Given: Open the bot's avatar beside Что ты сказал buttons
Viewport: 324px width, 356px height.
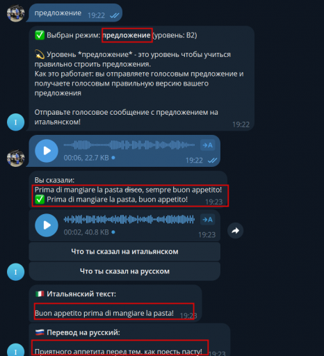Looking at the screenshot, I should coord(16,272).
